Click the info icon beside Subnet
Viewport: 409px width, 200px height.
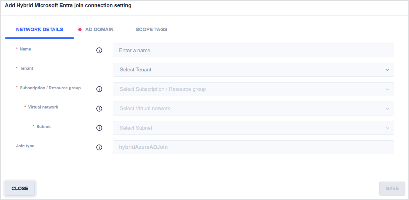(x=99, y=128)
